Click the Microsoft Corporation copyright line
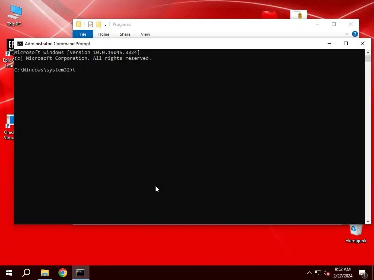 [83, 58]
